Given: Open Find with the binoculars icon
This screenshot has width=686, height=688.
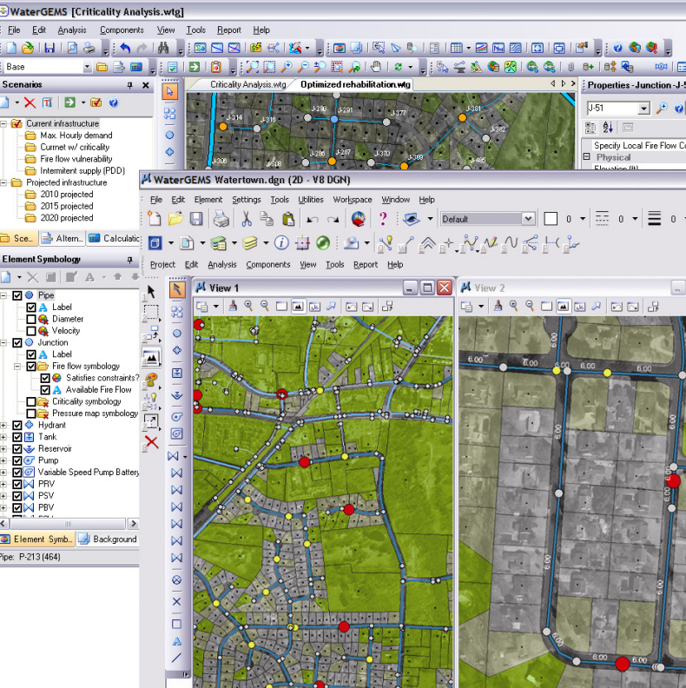Looking at the screenshot, I should click(163, 48).
